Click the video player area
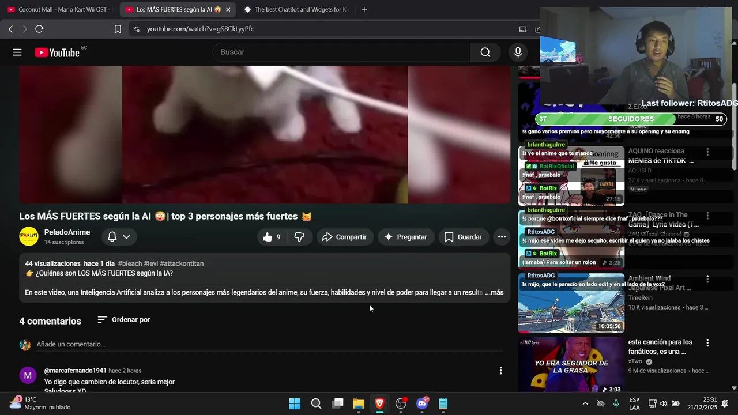 point(265,134)
